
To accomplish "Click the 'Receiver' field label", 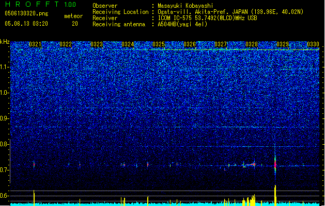I will (105, 18).
